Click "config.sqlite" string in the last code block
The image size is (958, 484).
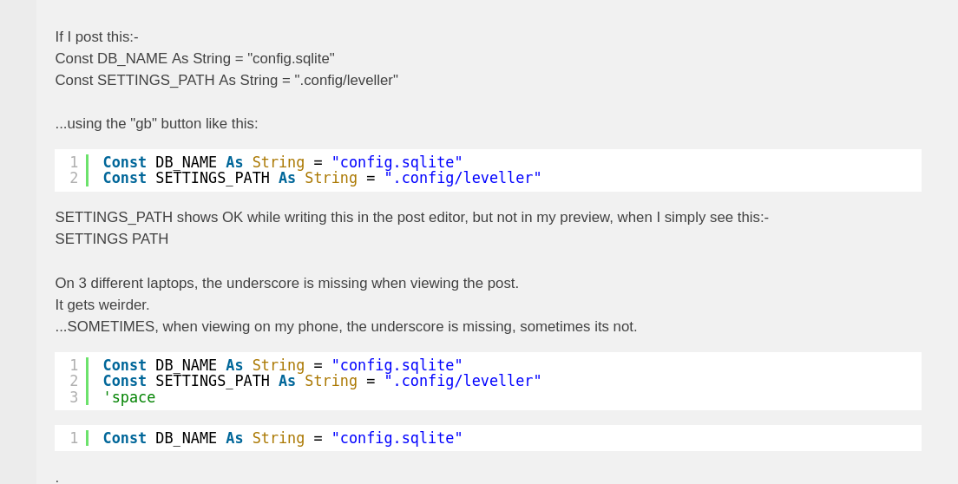point(397,438)
